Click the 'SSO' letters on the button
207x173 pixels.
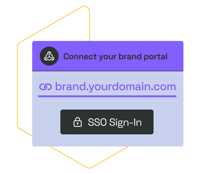[97, 122]
